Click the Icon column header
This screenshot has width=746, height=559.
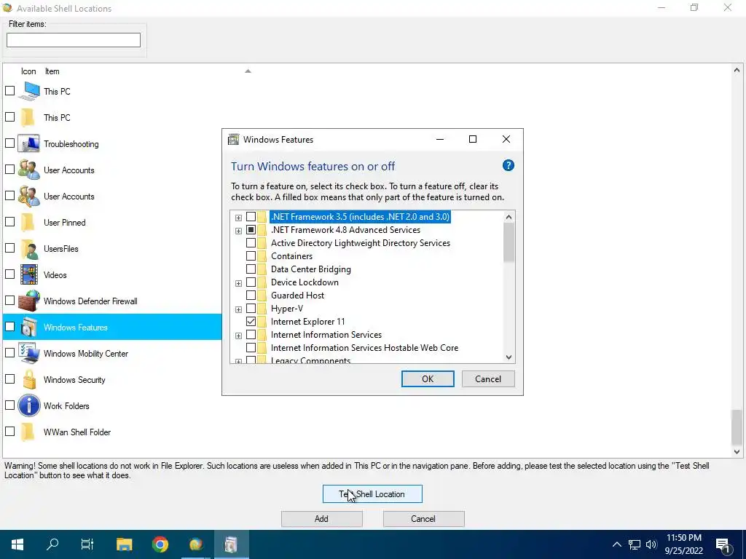pyautogui.click(x=28, y=71)
